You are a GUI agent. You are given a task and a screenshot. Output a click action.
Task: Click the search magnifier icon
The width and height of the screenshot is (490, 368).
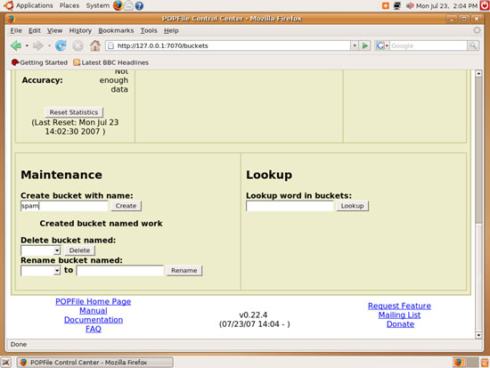[473, 45]
